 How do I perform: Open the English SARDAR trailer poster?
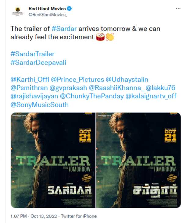53,160
